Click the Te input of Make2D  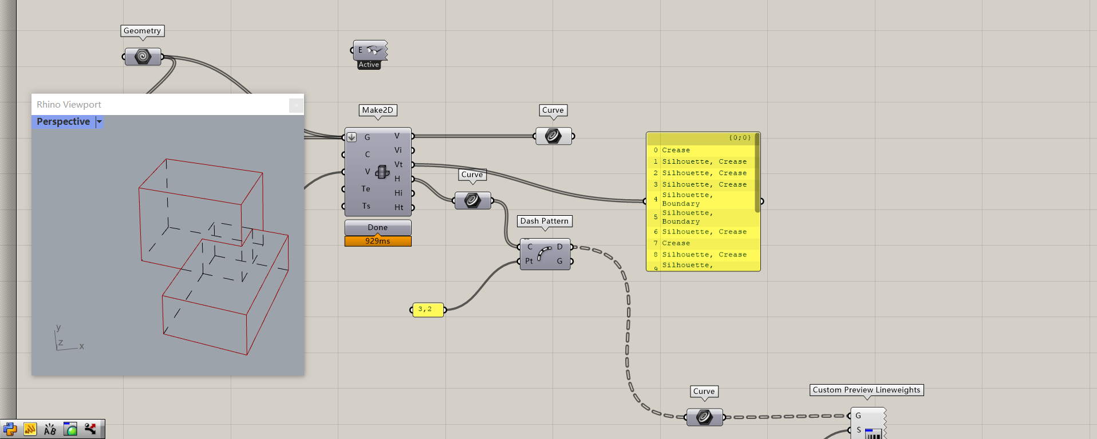pos(365,189)
